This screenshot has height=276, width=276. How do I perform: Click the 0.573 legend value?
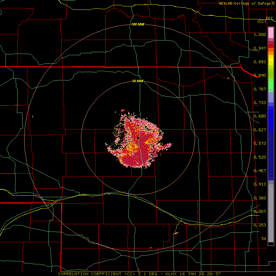(x=260, y=144)
